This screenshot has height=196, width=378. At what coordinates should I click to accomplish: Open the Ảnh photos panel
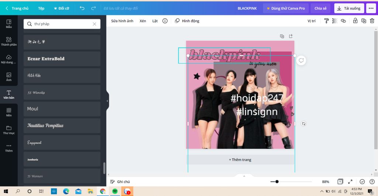(9, 77)
